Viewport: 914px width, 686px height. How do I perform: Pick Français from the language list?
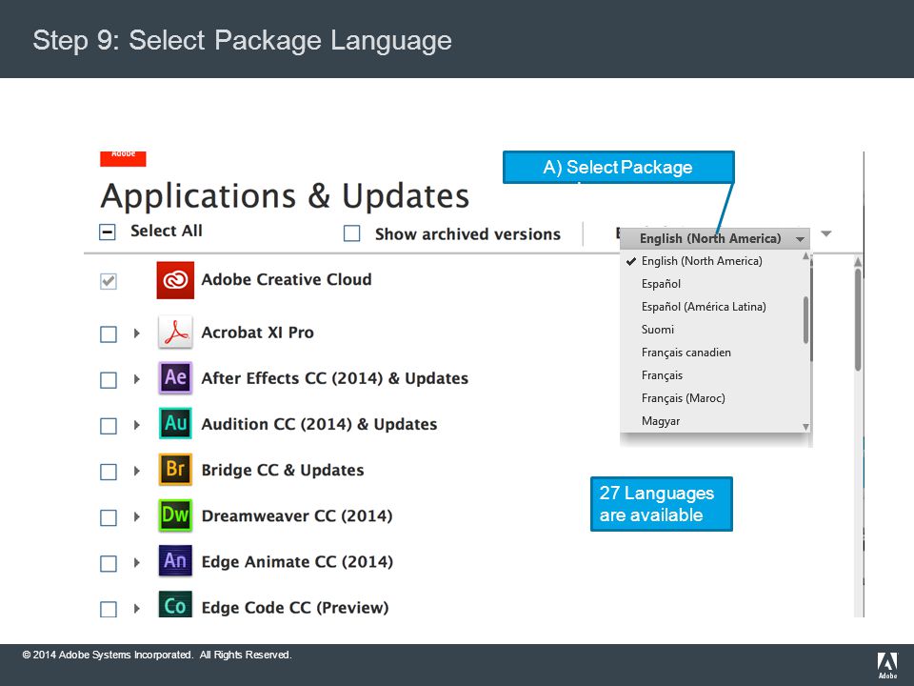point(662,375)
